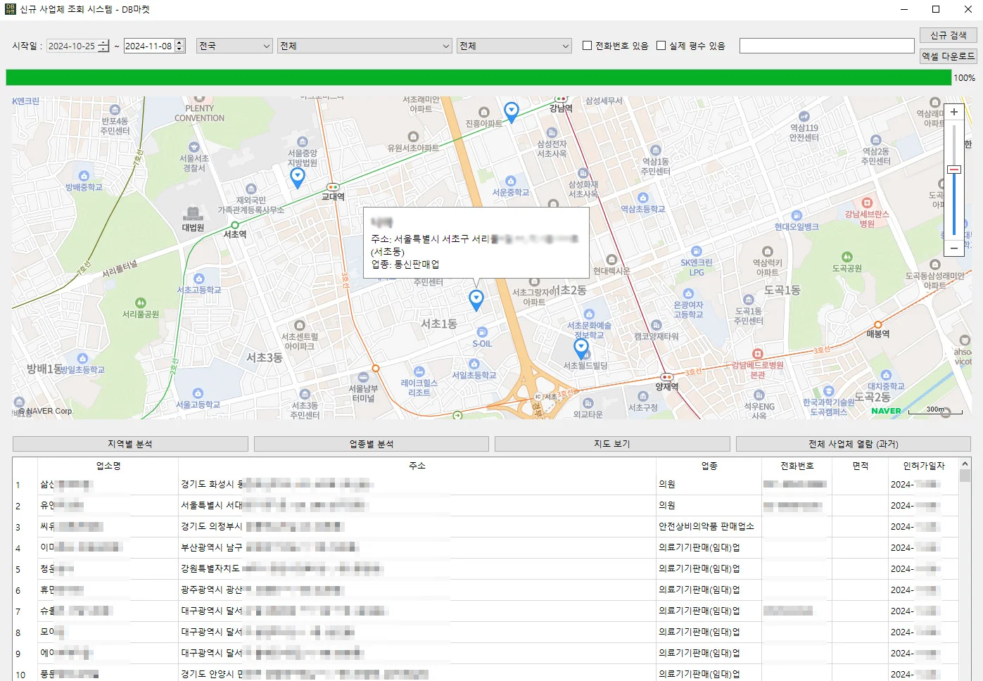Click the map zoom slider handle
Screen dimensions: 983x681
pyautogui.click(x=954, y=170)
